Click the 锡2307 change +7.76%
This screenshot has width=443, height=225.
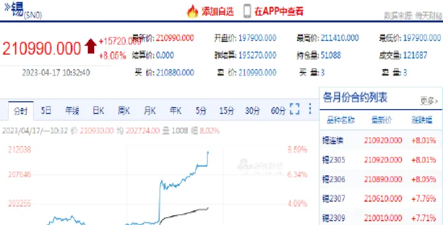[x=423, y=199]
